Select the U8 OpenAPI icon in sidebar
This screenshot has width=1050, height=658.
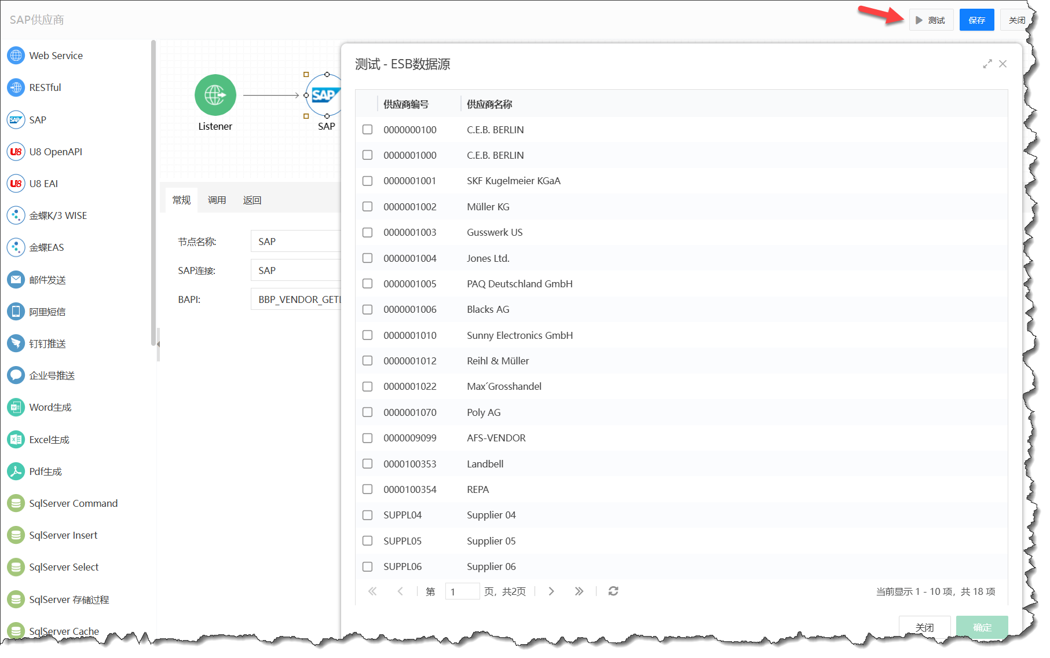(16, 152)
